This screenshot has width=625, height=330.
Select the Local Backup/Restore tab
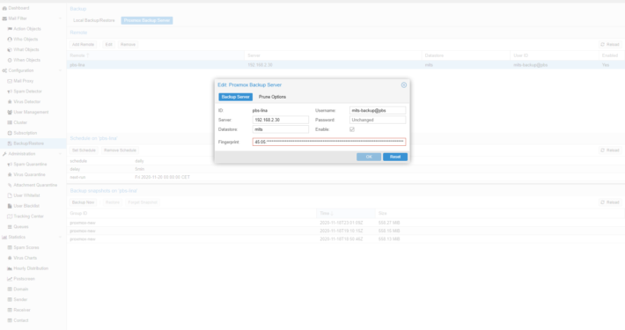(94, 20)
